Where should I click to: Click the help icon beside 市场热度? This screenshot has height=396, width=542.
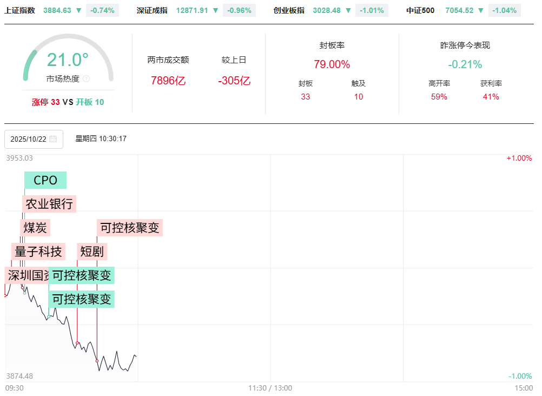pos(87,79)
